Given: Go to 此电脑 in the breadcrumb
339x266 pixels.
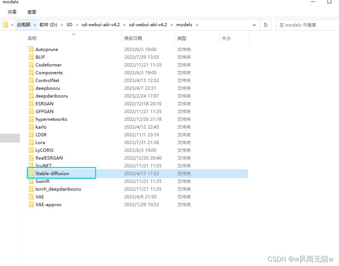Looking at the screenshot, I should [24, 25].
